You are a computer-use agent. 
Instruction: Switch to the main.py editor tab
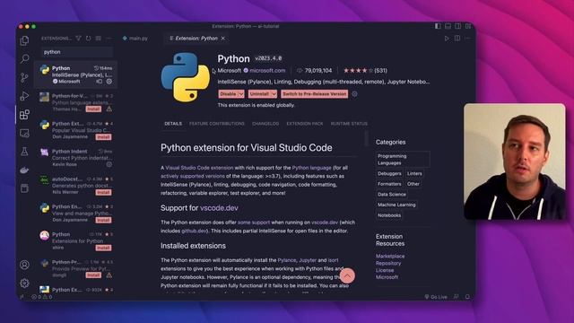pos(135,38)
